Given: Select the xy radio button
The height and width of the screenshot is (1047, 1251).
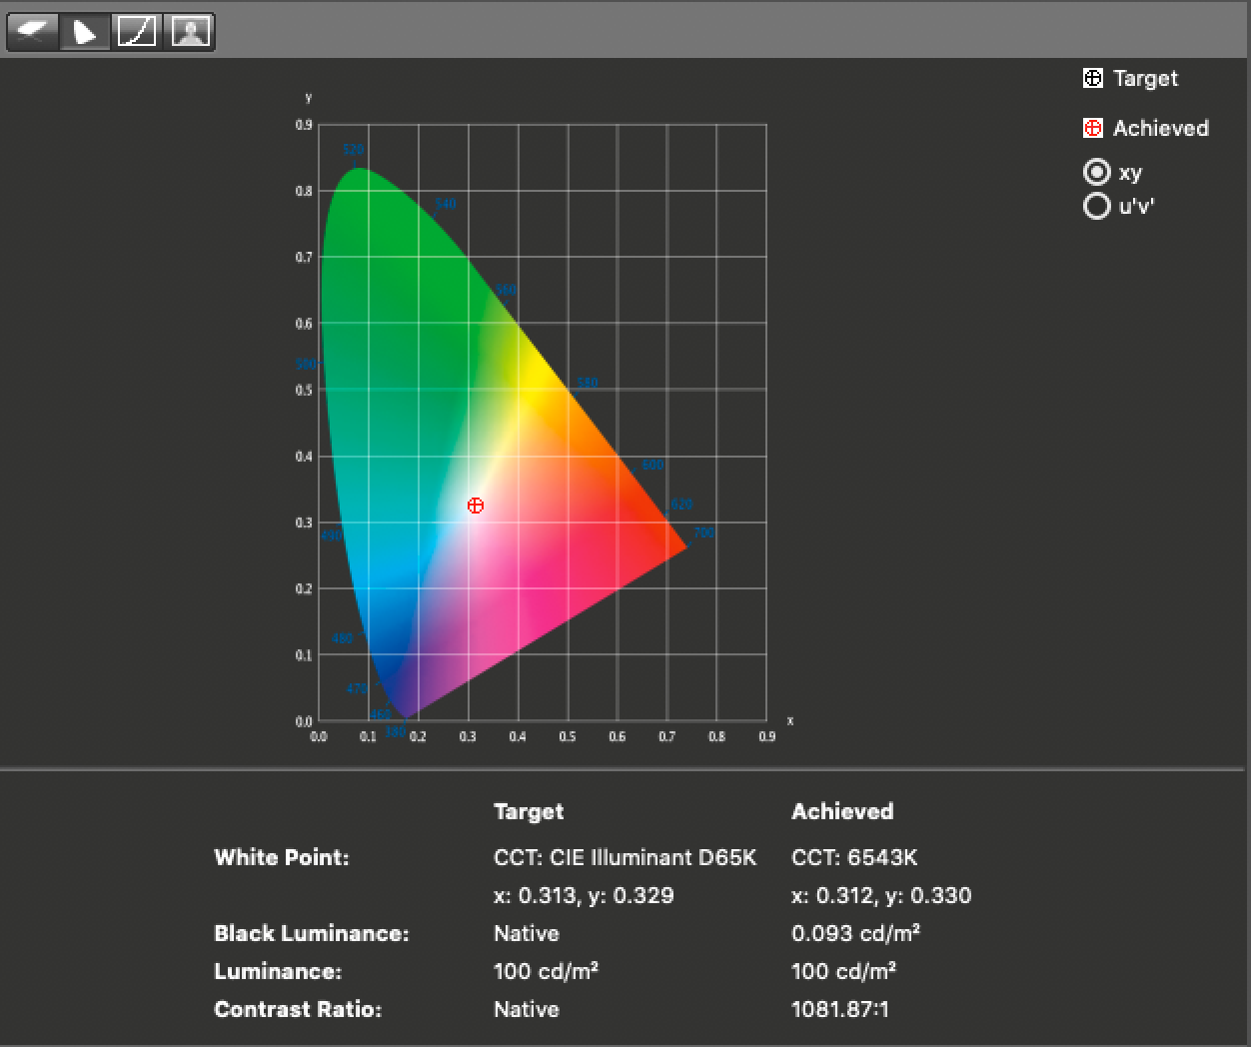Looking at the screenshot, I should click(1097, 172).
